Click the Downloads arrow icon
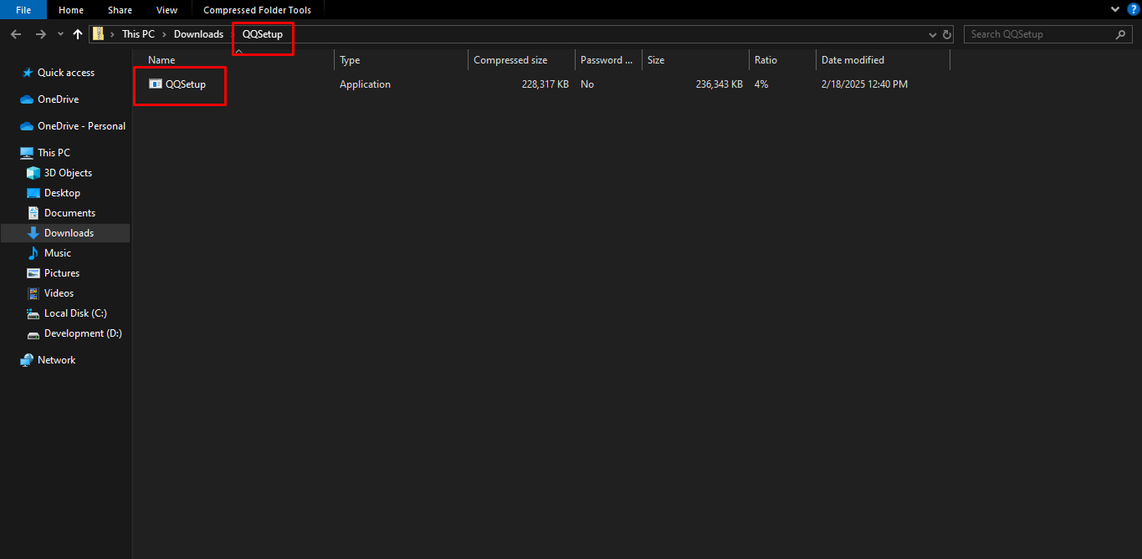 click(x=33, y=233)
